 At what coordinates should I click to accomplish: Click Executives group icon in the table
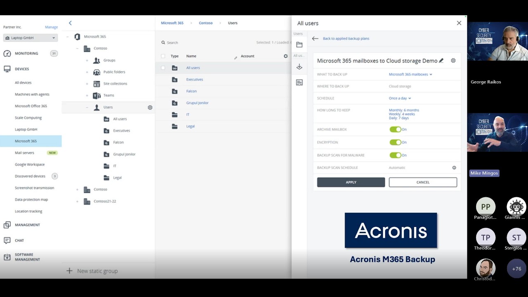174,80
